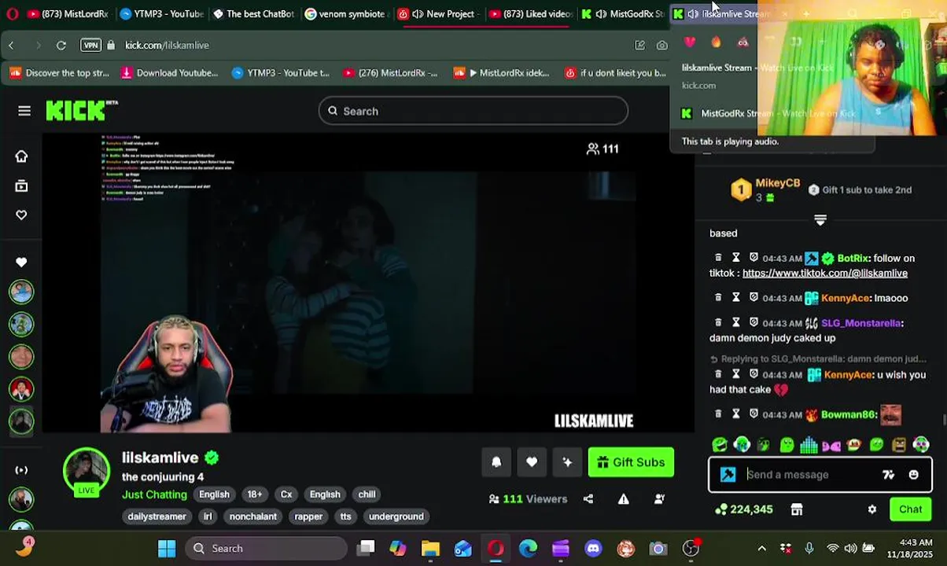The image size is (947, 566).
Task: Select the Cx tag
Action: coord(286,494)
